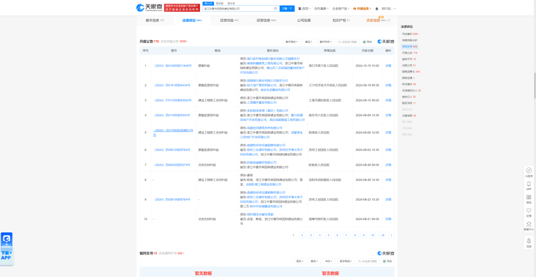
Task: Click the hearing date 2024-08-28 09:00
Action: tap(367, 165)
